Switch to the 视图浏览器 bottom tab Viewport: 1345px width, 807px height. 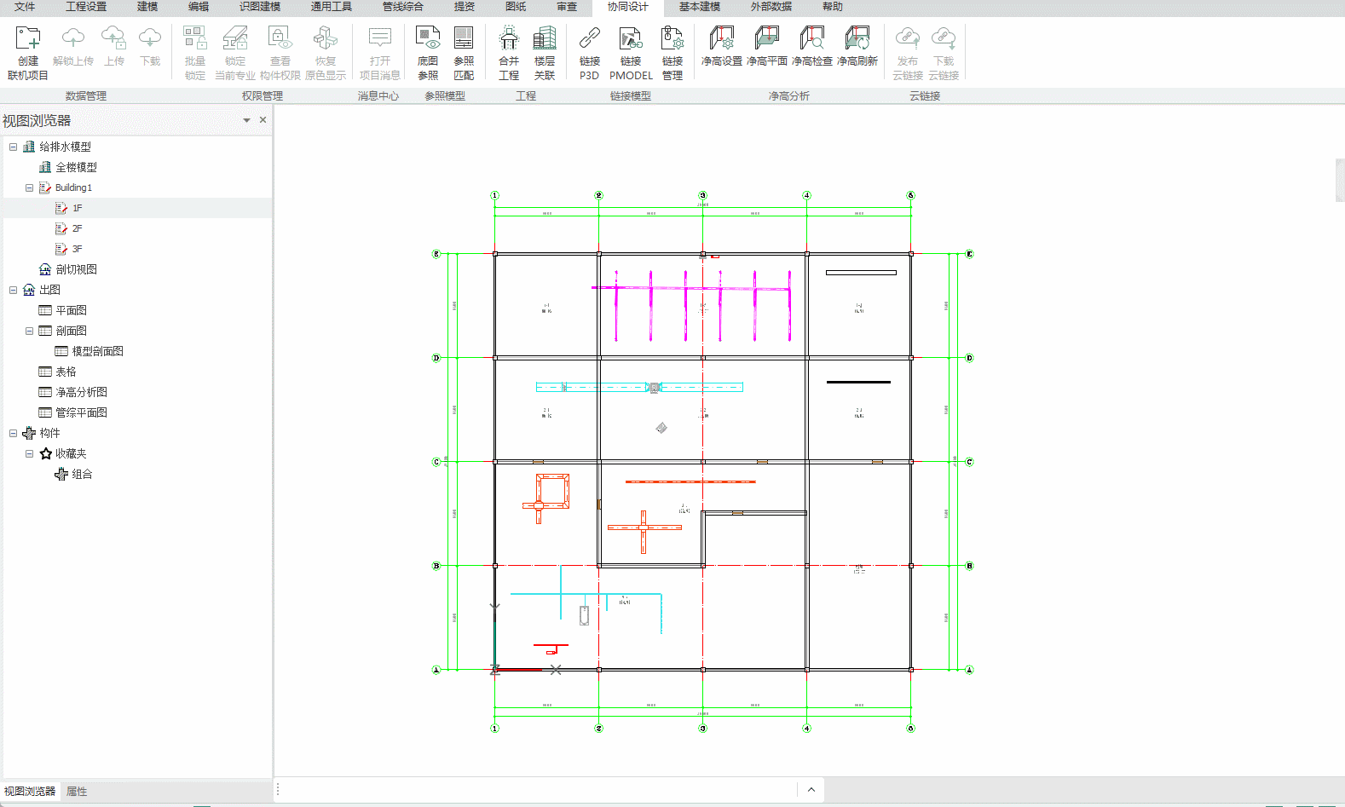pyautogui.click(x=30, y=792)
